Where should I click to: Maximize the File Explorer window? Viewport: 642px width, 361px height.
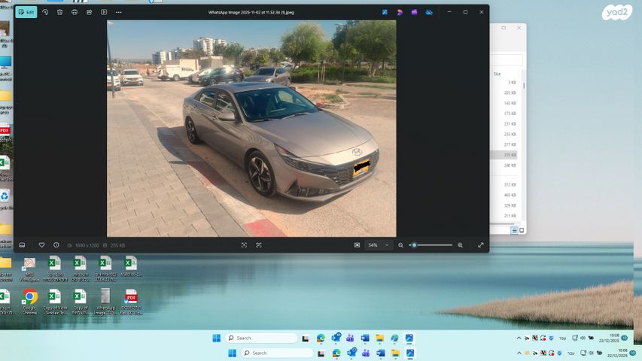point(504,28)
